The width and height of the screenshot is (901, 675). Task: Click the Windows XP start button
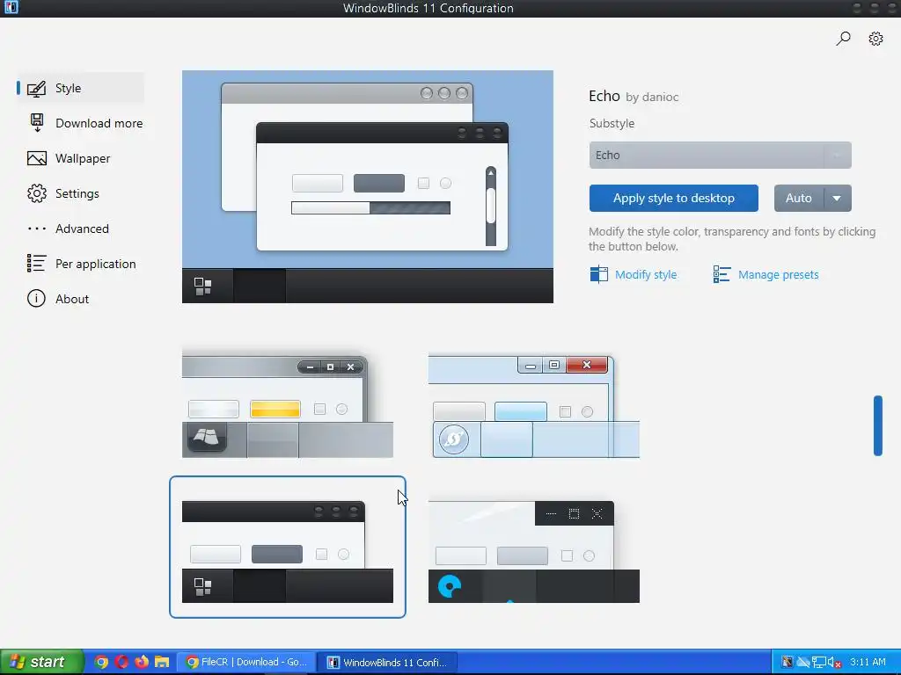(x=41, y=662)
